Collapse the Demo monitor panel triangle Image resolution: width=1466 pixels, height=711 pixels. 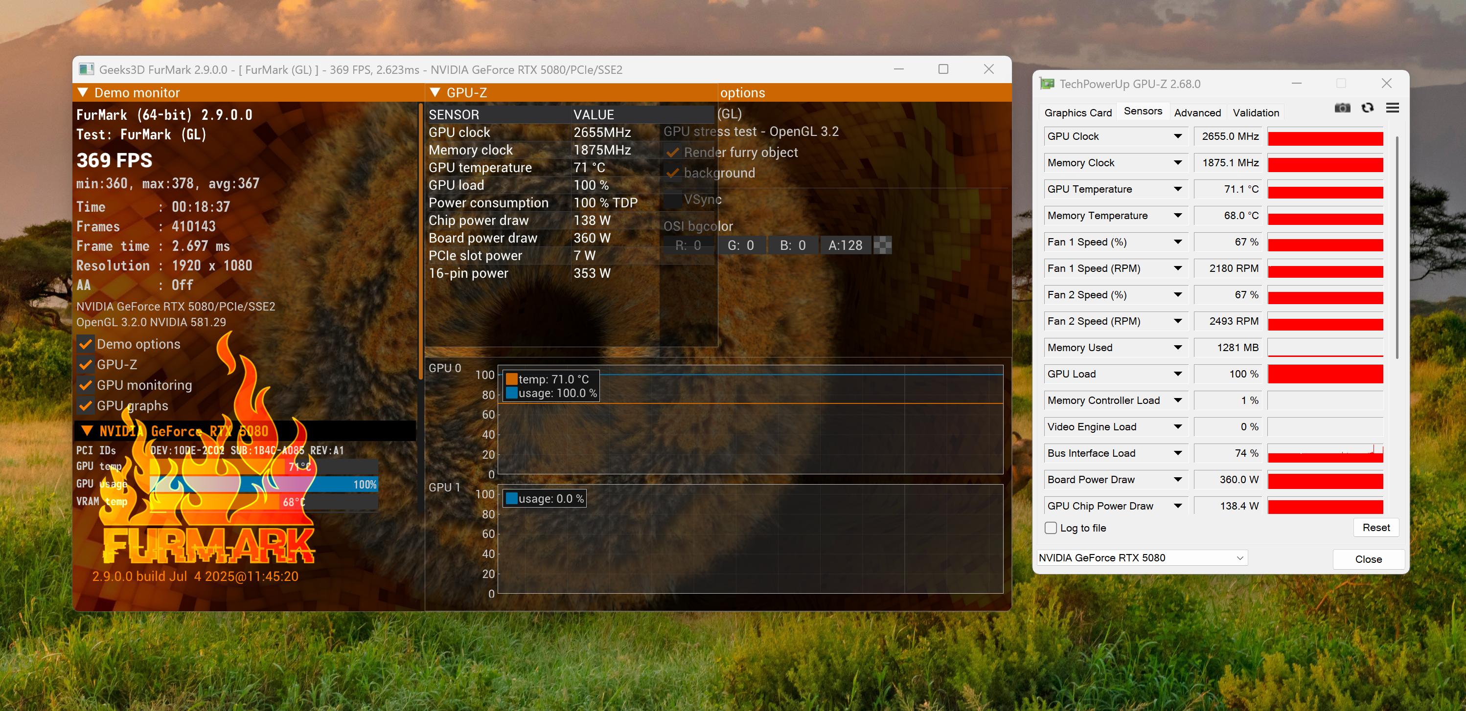pos(83,92)
